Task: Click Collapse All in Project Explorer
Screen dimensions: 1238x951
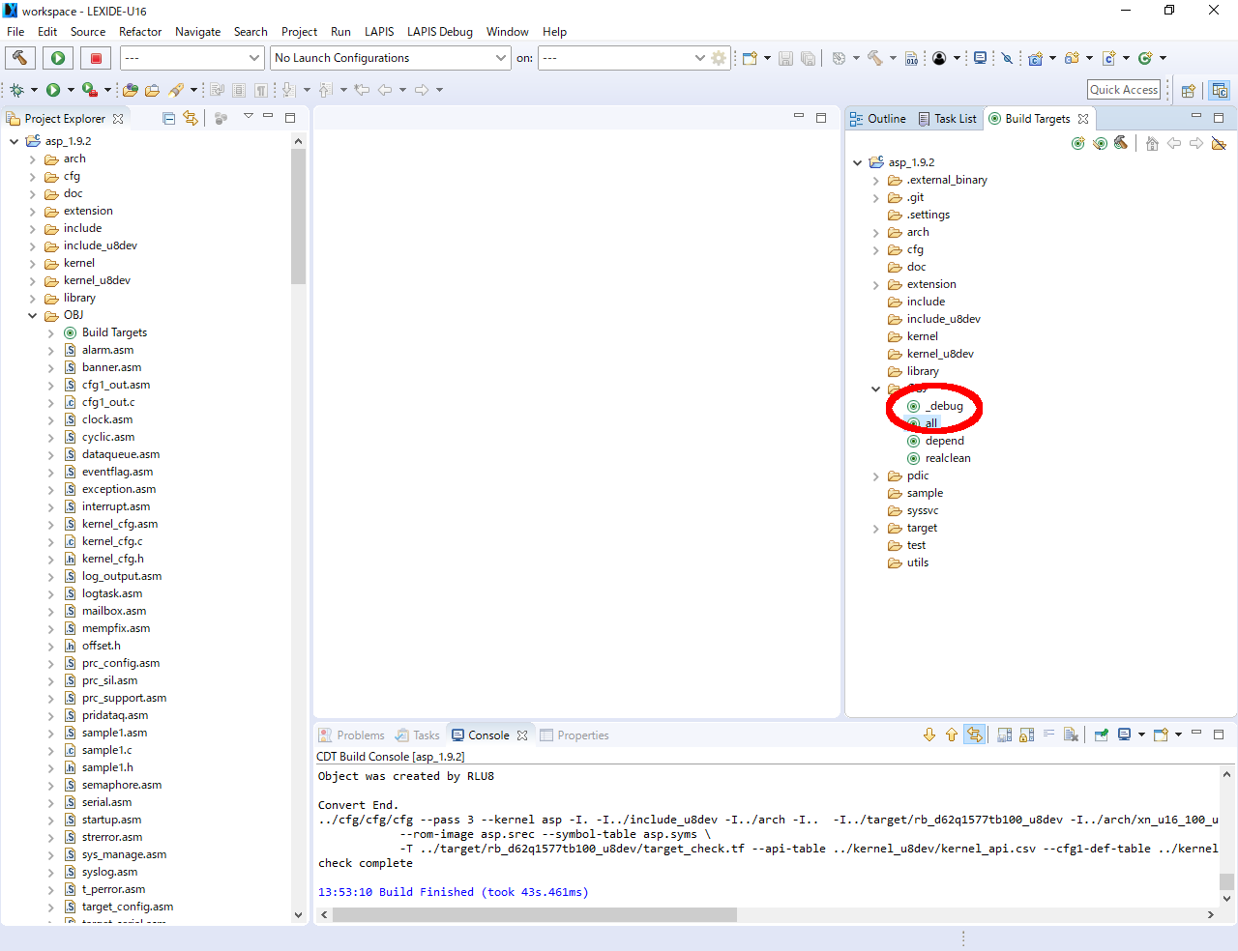Action: [x=169, y=118]
